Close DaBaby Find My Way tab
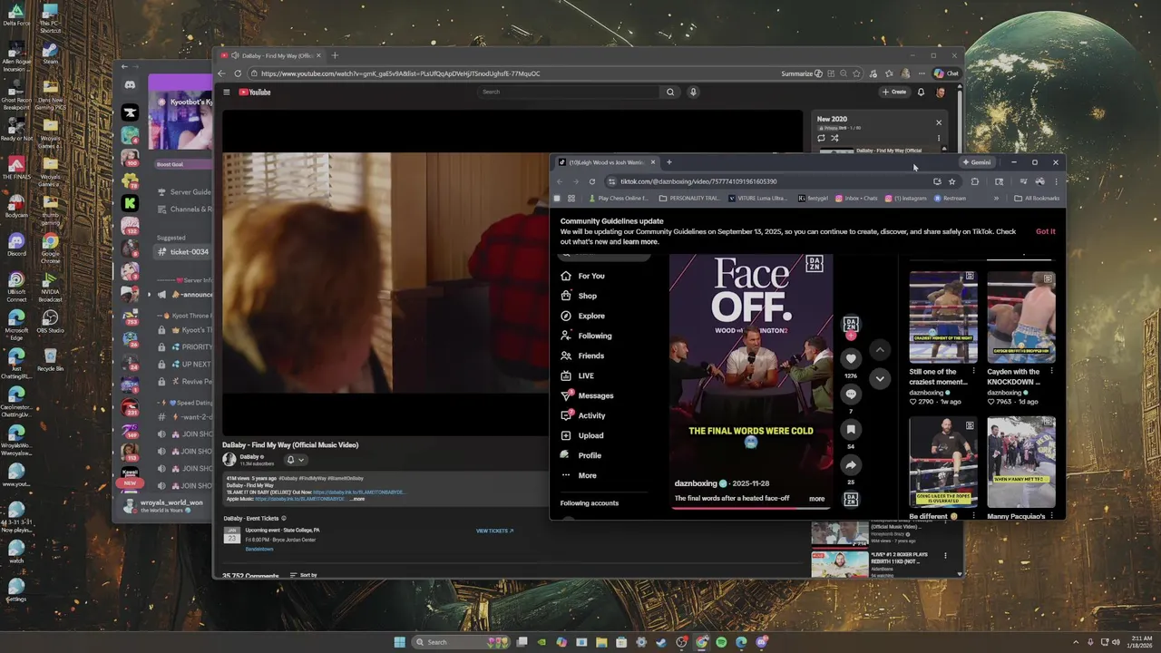Screen dimensions: 1161x653 (x=318, y=55)
